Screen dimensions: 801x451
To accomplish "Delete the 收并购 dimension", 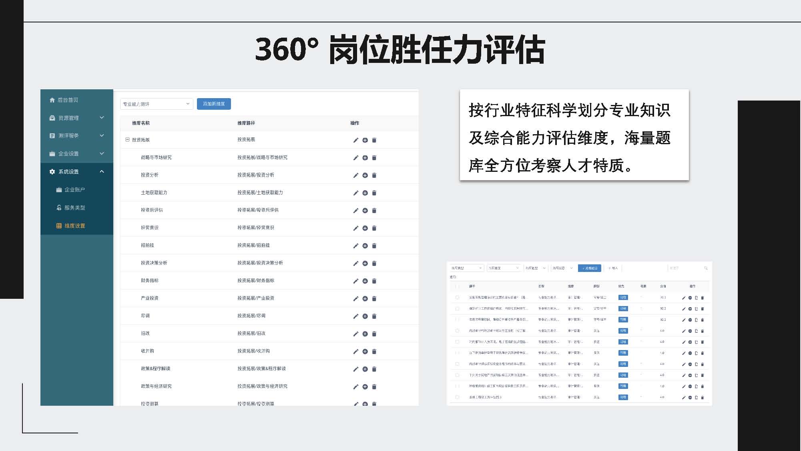I will pyautogui.click(x=374, y=352).
